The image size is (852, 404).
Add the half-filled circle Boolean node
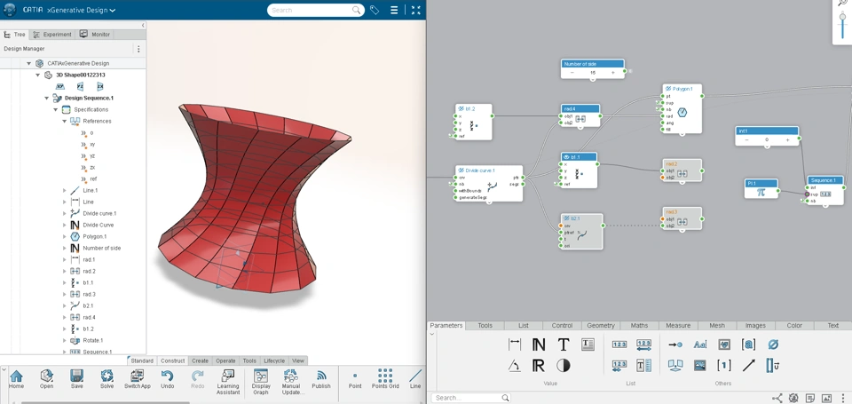pos(564,366)
